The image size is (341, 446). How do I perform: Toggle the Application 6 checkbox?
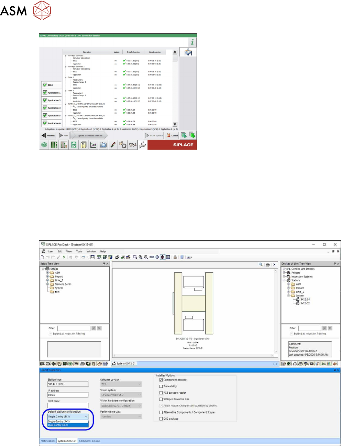pyautogui.click(x=45, y=123)
